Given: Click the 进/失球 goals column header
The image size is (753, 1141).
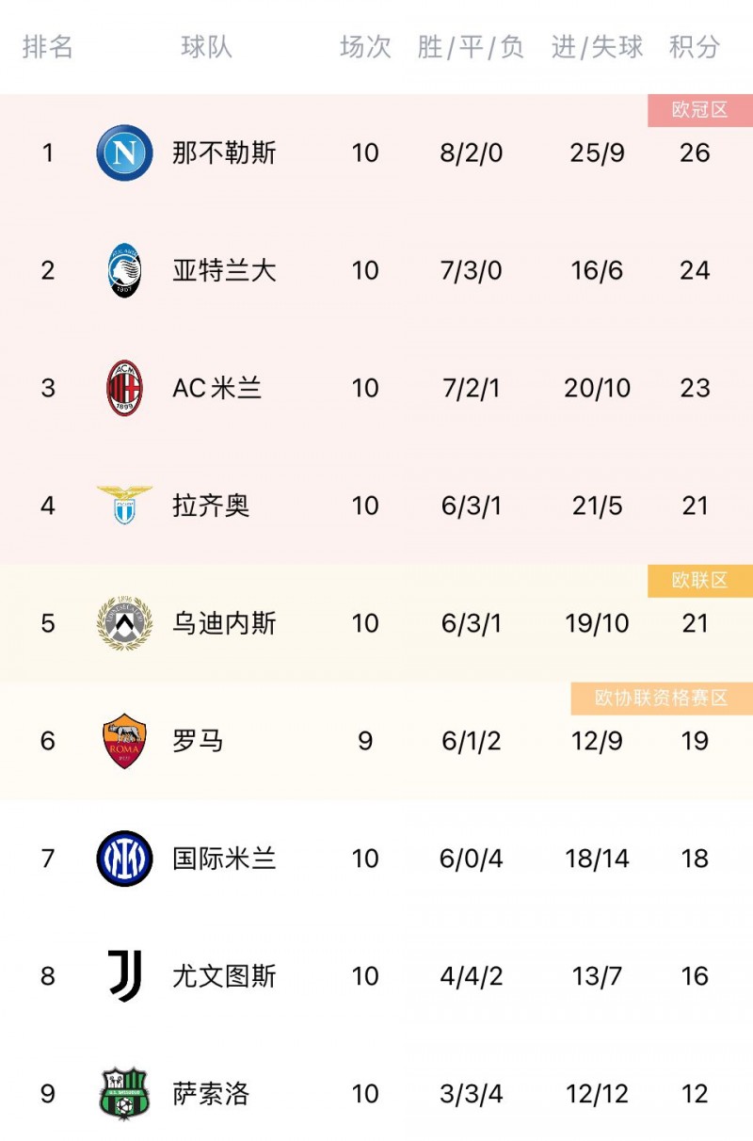Looking at the screenshot, I should [598, 47].
